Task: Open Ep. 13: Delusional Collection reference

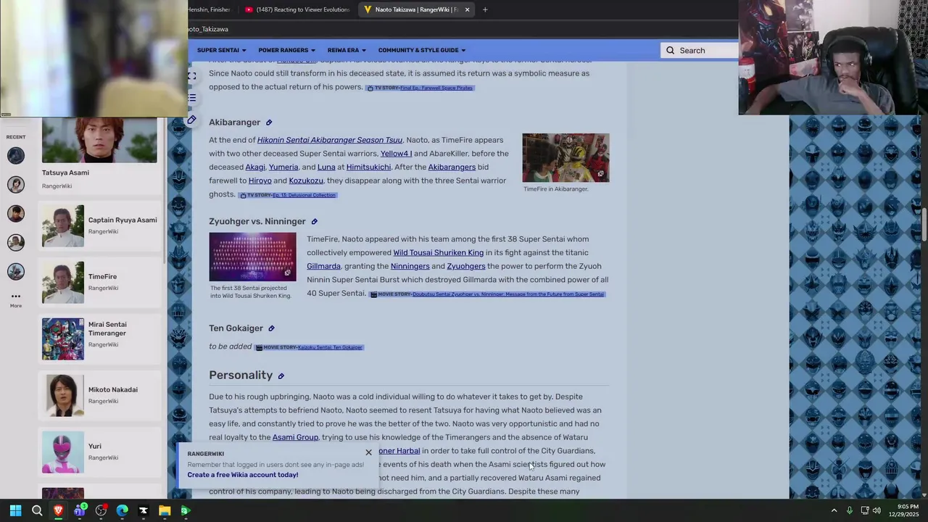Action: pyautogui.click(x=304, y=195)
